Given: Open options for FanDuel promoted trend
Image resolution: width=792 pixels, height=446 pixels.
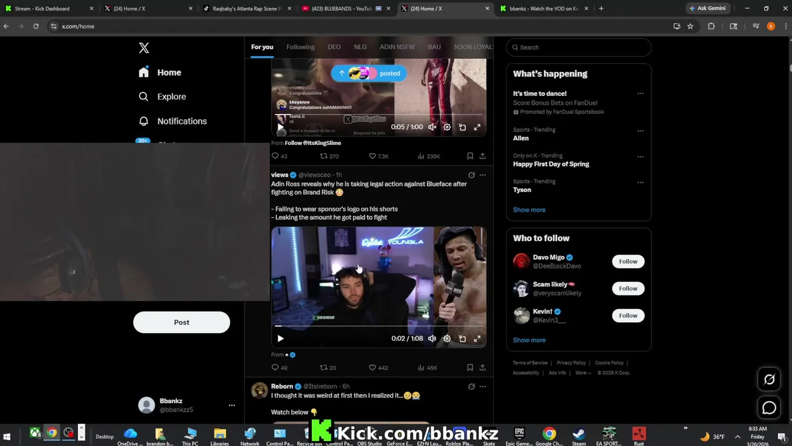Looking at the screenshot, I should (x=640, y=94).
